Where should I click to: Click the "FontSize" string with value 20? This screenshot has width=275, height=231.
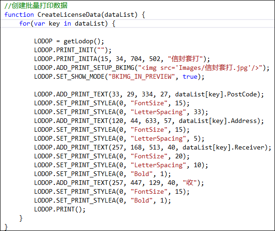click(149, 156)
